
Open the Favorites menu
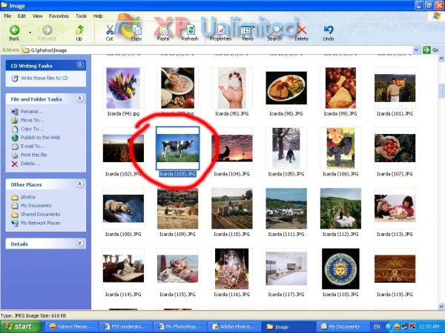point(59,16)
